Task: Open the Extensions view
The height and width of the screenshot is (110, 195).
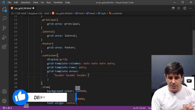Action: [x=4, y=47]
